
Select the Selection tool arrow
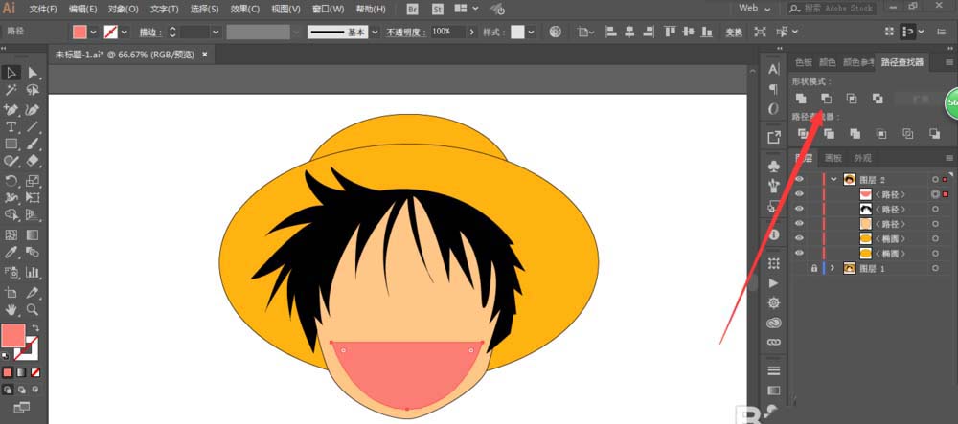pos(11,73)
